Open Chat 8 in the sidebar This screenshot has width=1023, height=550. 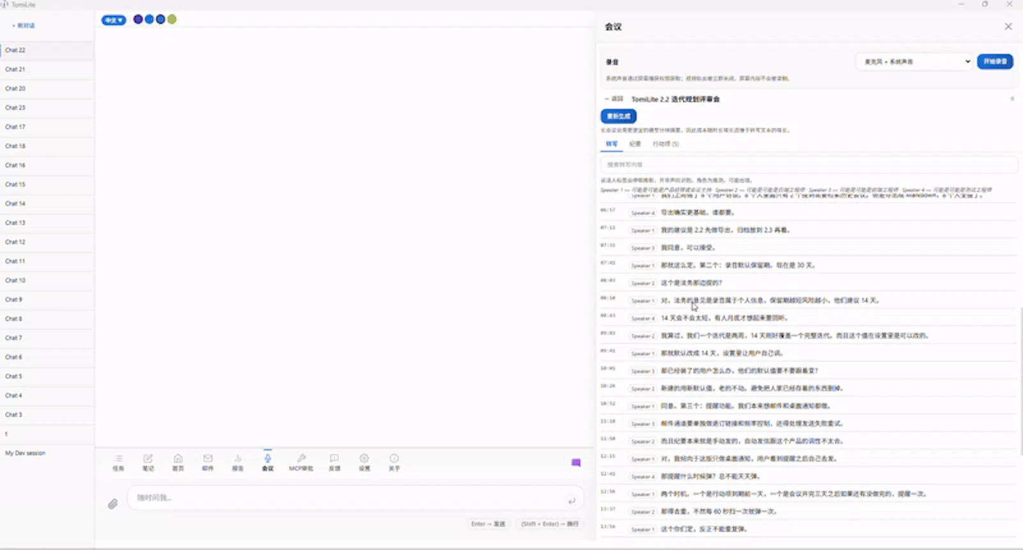pos(47,318)
